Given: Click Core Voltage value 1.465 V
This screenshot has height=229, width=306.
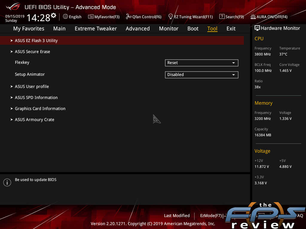Looking at the screenshot, I should point(285,70).
